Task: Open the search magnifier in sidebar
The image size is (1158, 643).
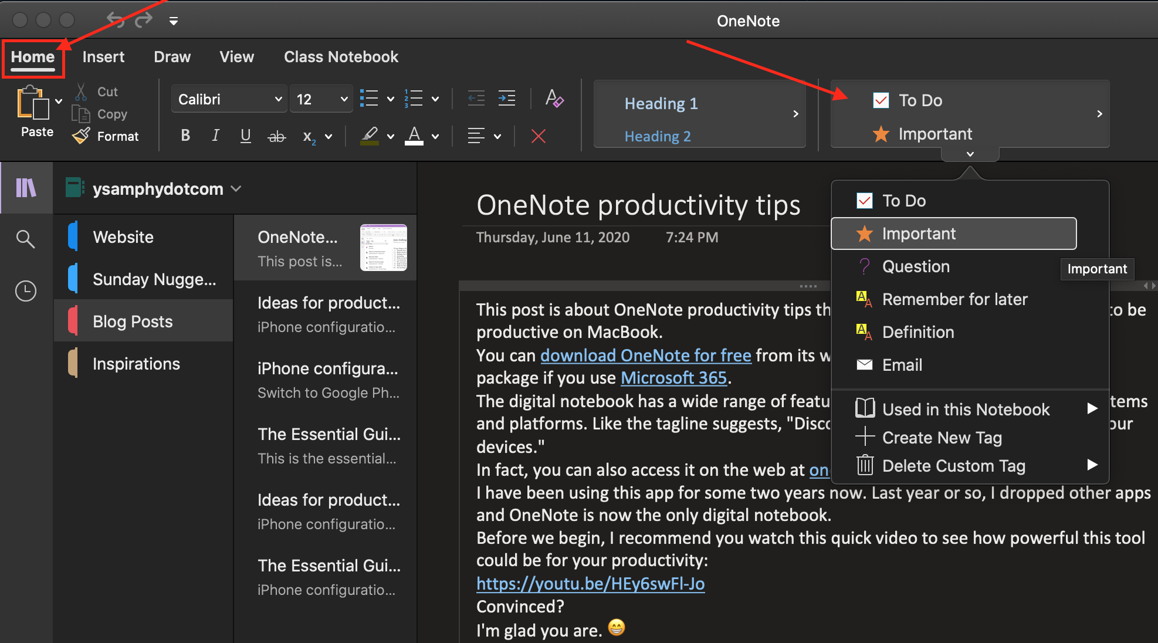Action: coord(25,239)
